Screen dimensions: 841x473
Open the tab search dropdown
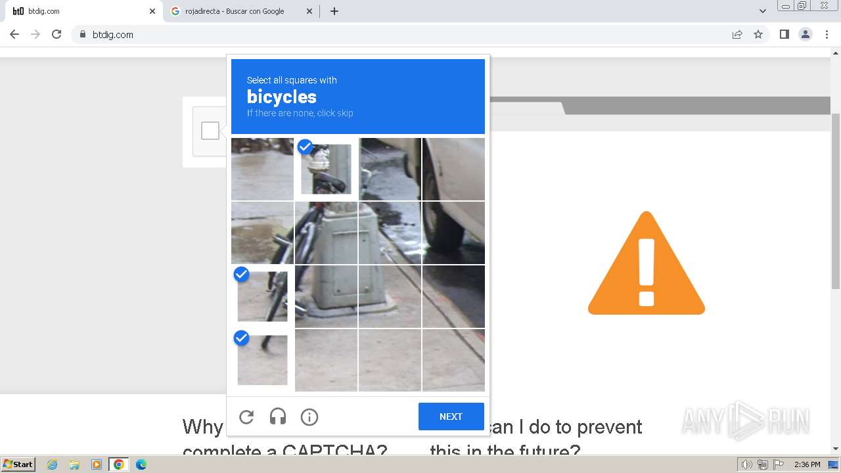tap(762, 11)
